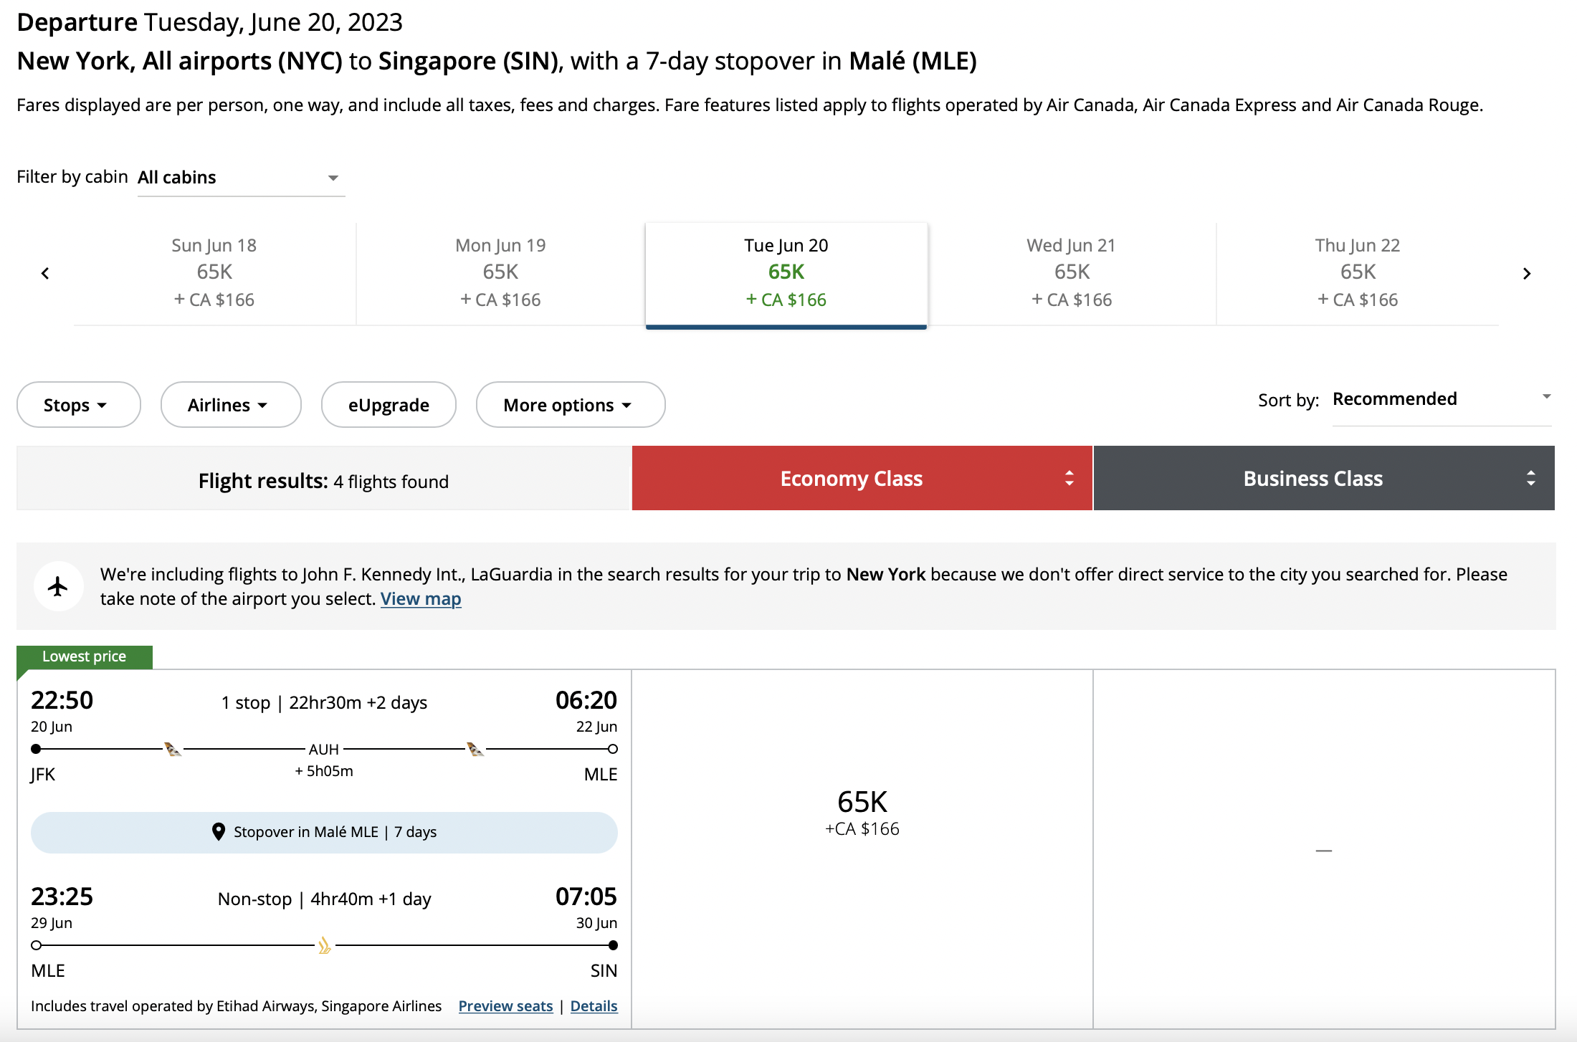Select the Tue Jun 20 date tab
This screenshot has height=1042, width=1577.
(x=786, y=275)
